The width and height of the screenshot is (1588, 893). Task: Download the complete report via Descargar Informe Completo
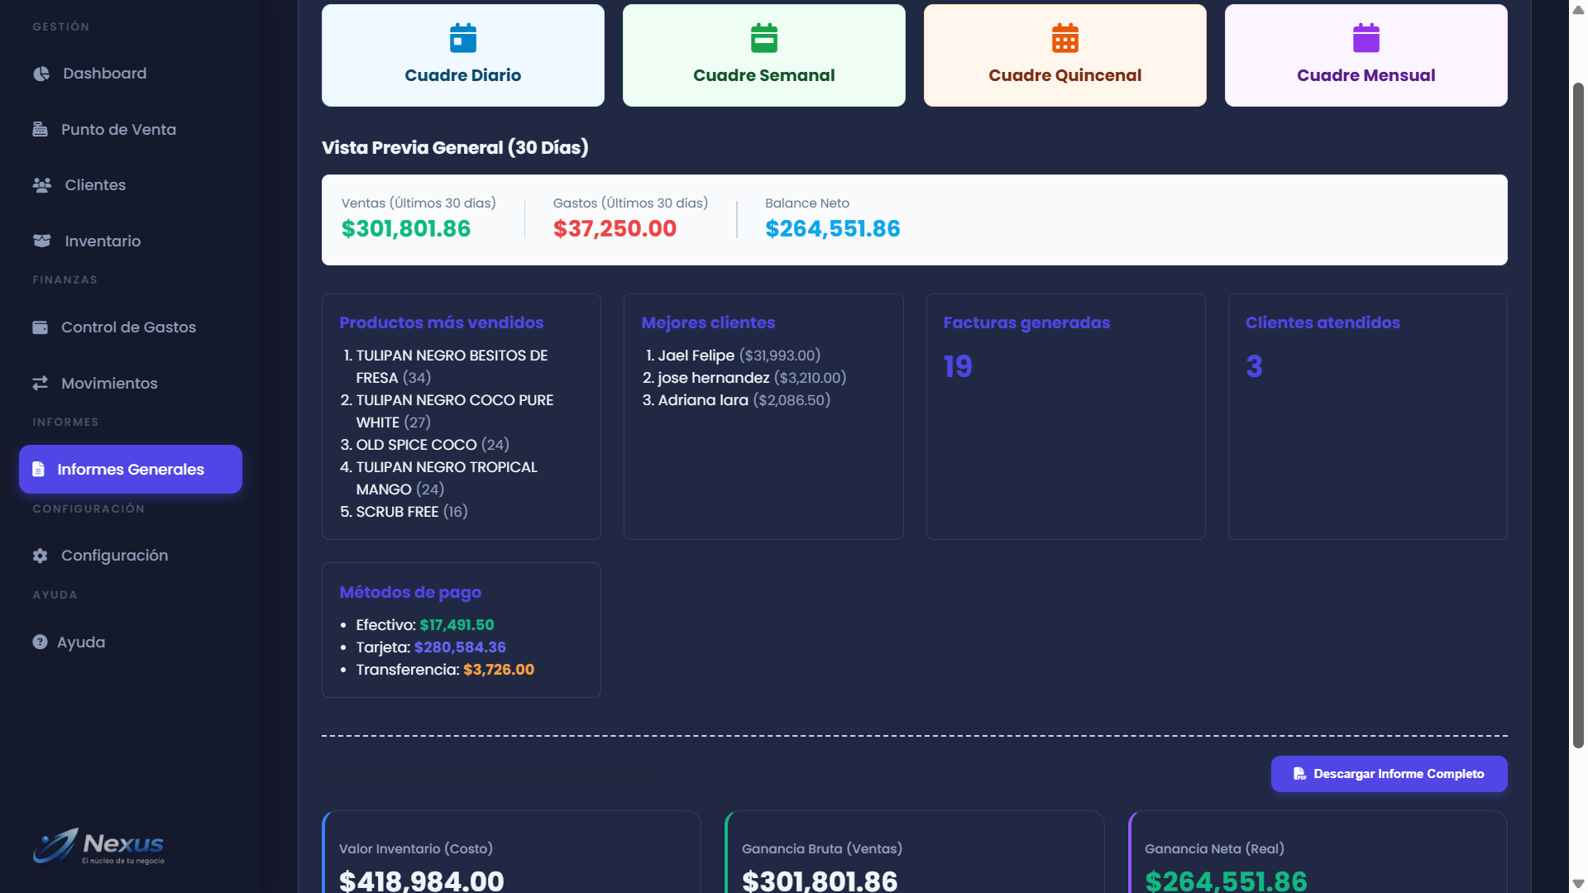click(x=1389, y=774)
